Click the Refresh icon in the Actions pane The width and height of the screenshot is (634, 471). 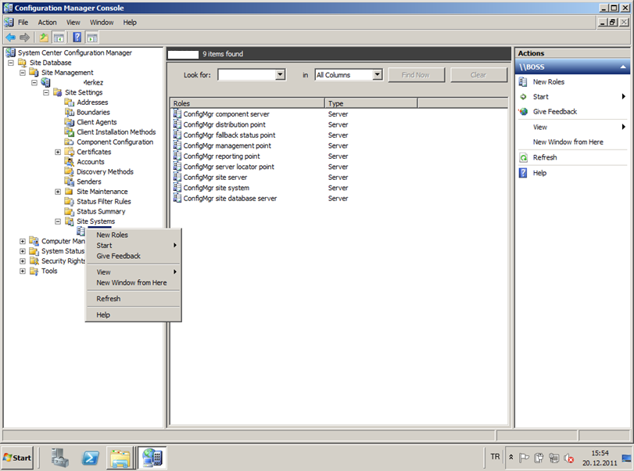point(523,157)
